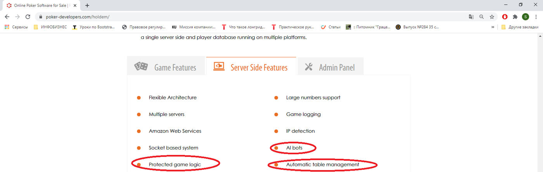
Task: Open the green S profile avatar
Action: pyautogui.click(x=526, y=17)
